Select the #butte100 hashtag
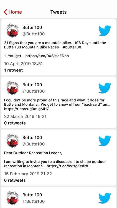The width and height of the screenshot is (117, 208). click(x=72, y=47)
